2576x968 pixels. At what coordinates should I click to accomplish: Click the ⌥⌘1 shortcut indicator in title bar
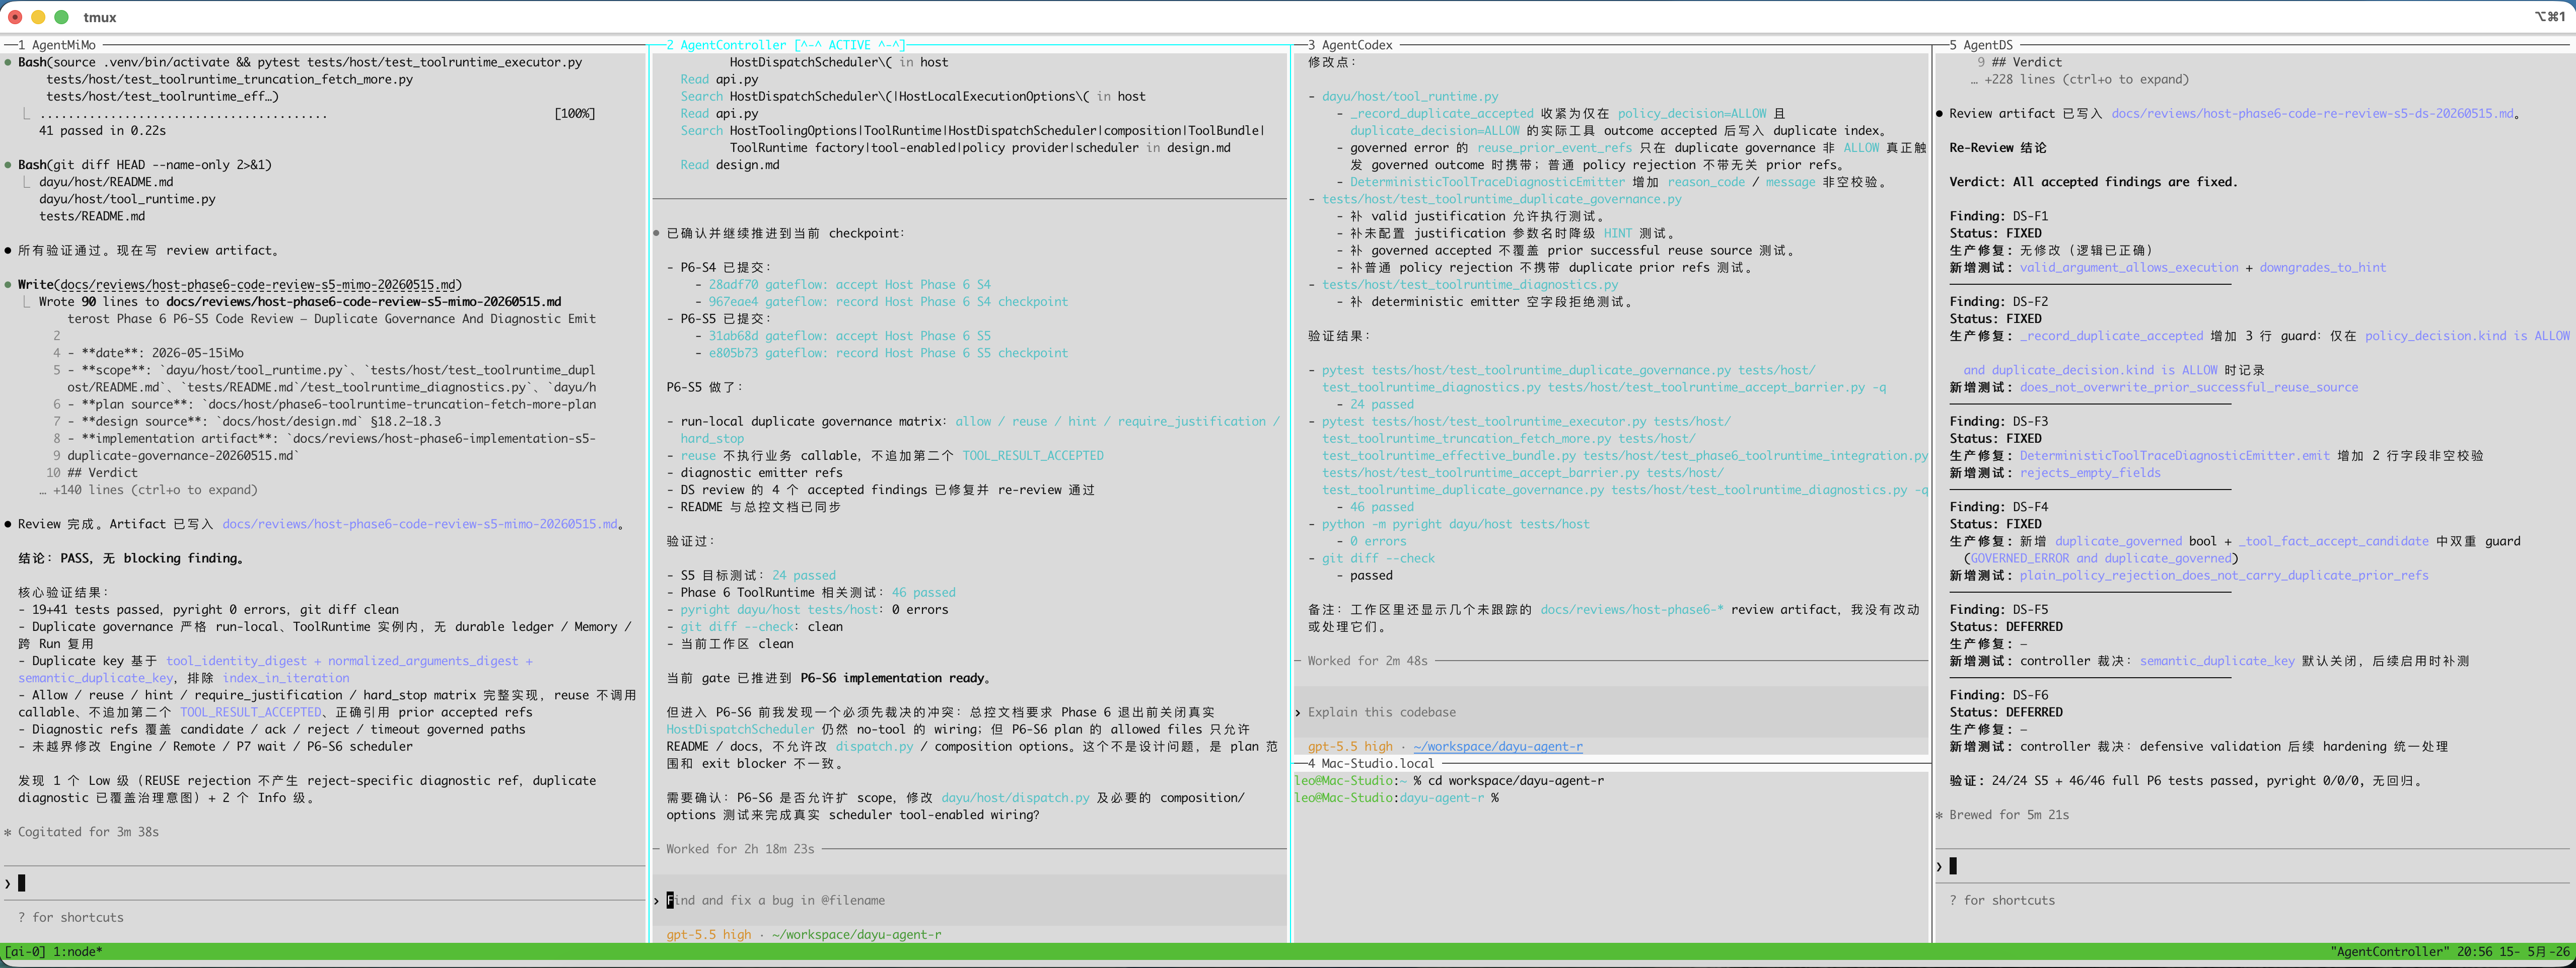[2549, 17]
